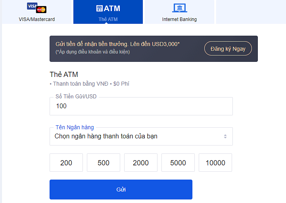The height and width of the screenshot is (203, 286).
Task: Click the Mastercard logo icon
Action: point(41,10)
